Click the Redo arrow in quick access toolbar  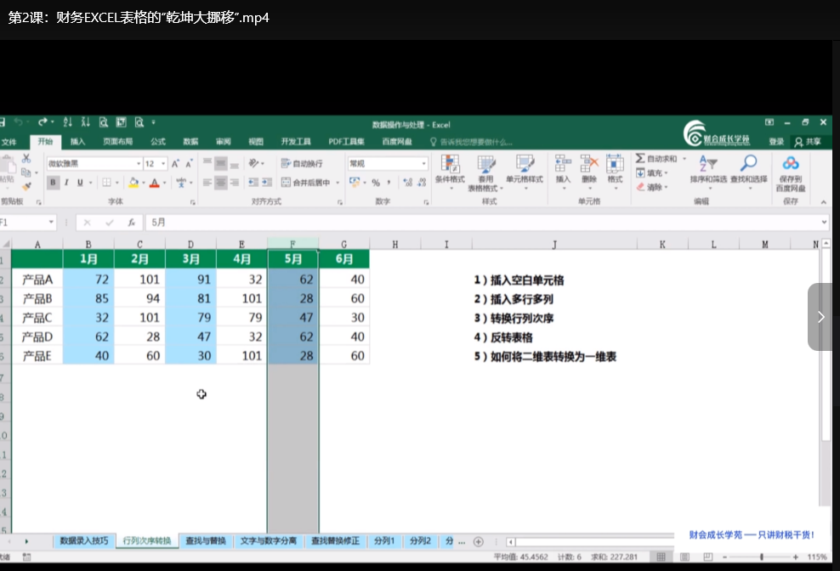coord(43,122)
